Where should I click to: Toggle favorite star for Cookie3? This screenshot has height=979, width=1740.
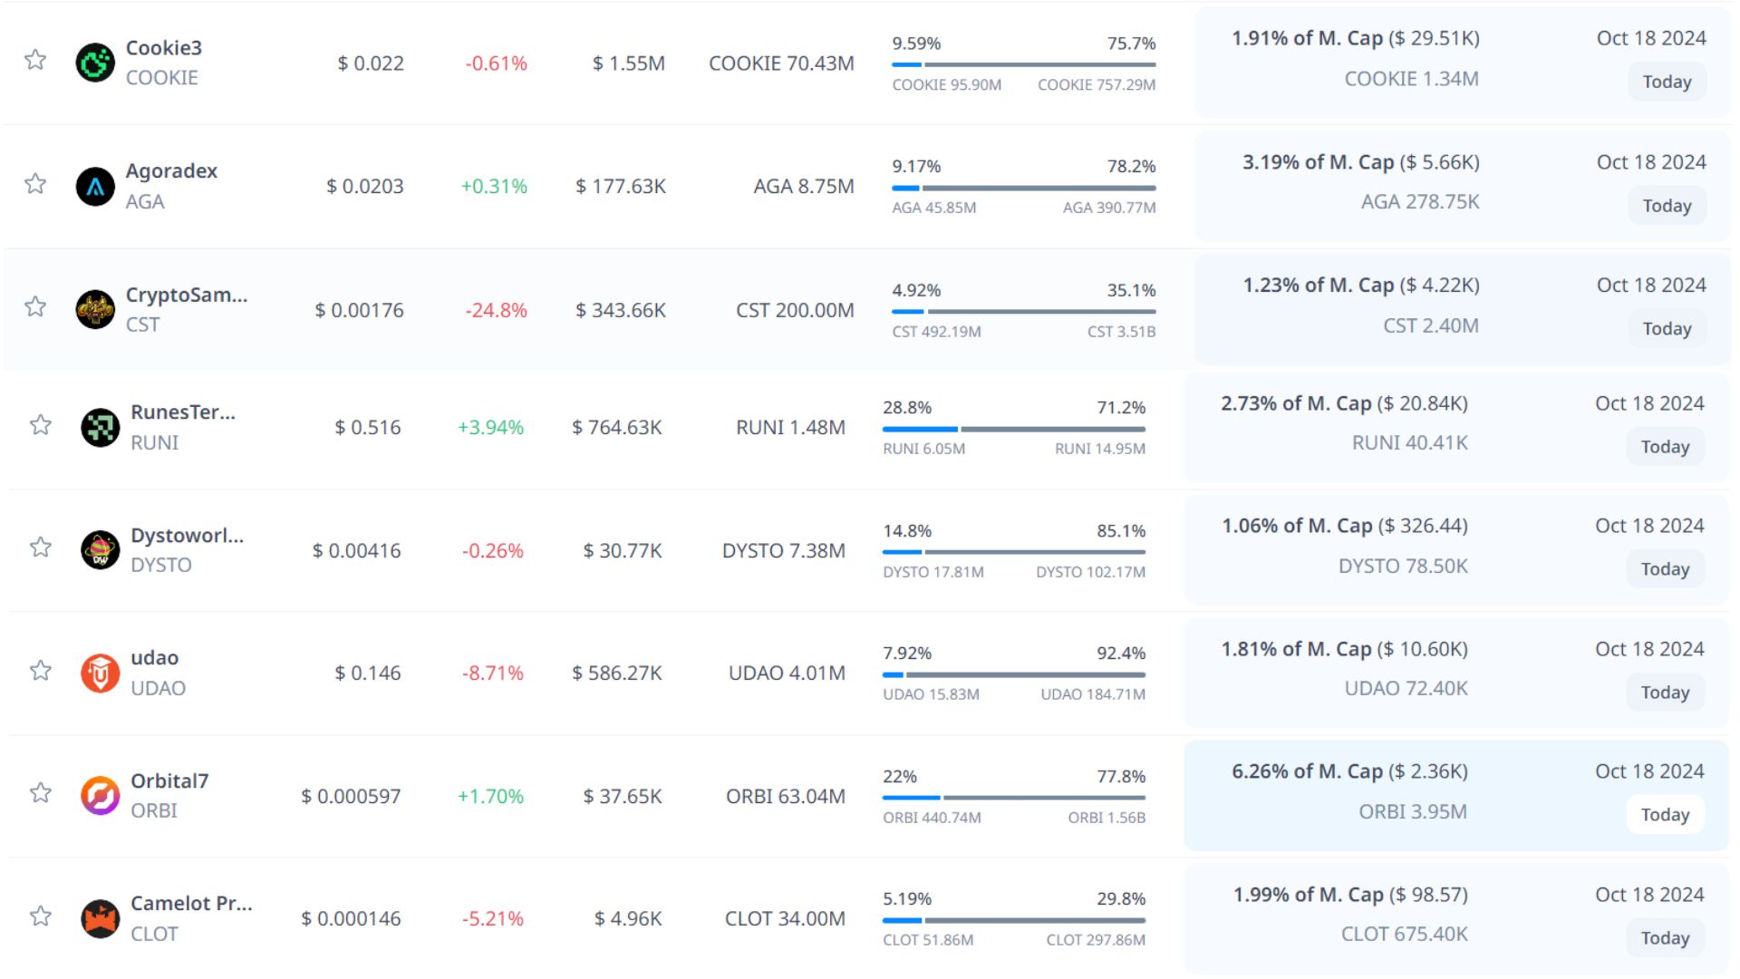pyautogui.click(x=35, y=60)
